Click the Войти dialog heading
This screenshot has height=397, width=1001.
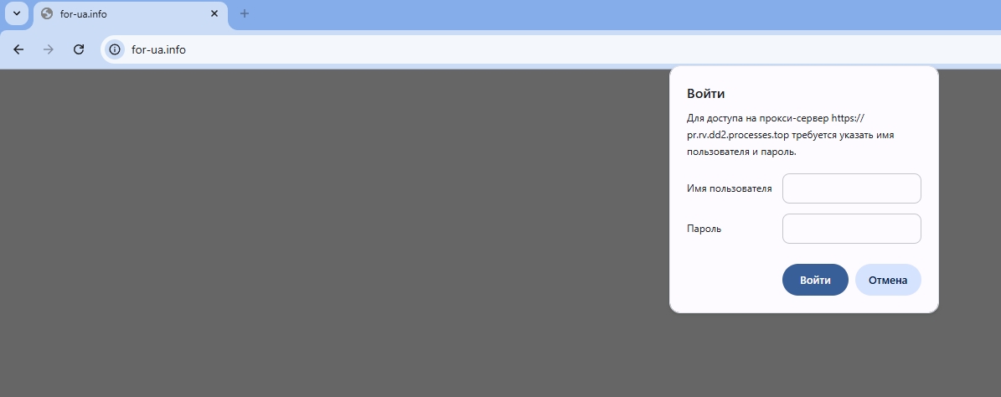(705, 93)
